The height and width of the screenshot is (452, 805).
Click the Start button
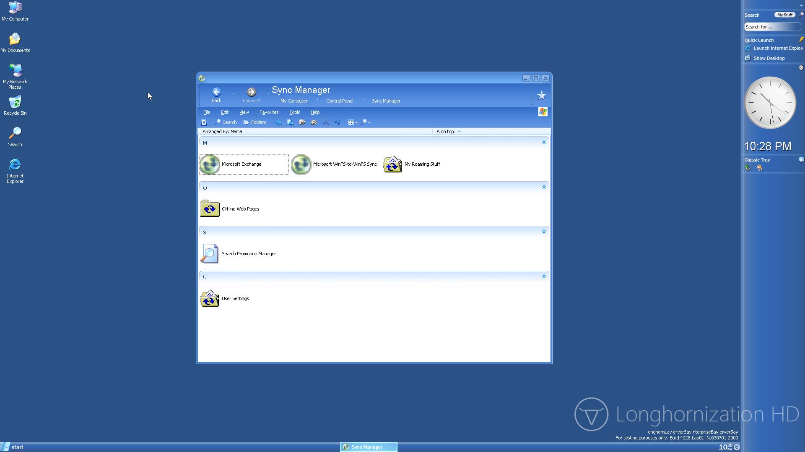[x=13, y=447]
